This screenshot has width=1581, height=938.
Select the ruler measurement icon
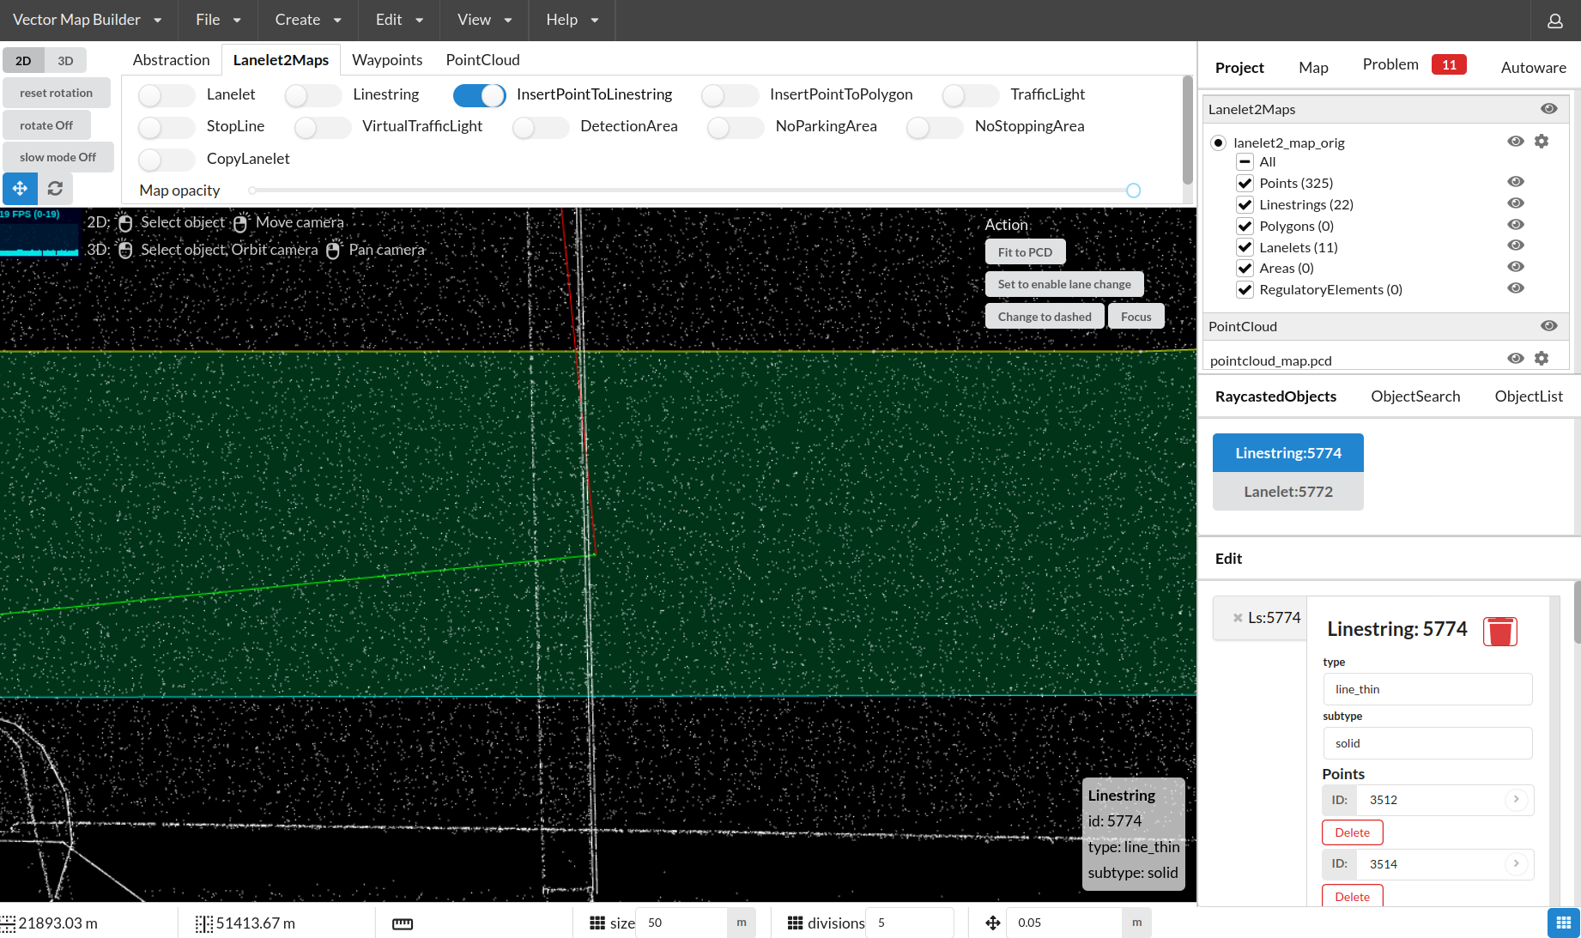(x=402, y=923)
